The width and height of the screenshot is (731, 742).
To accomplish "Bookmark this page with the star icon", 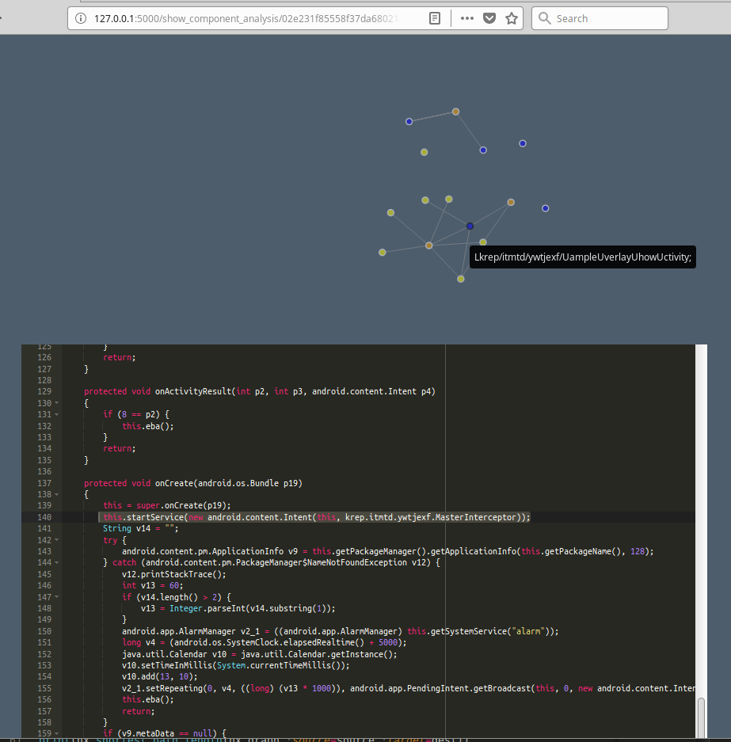I will (x=512, y=18).
